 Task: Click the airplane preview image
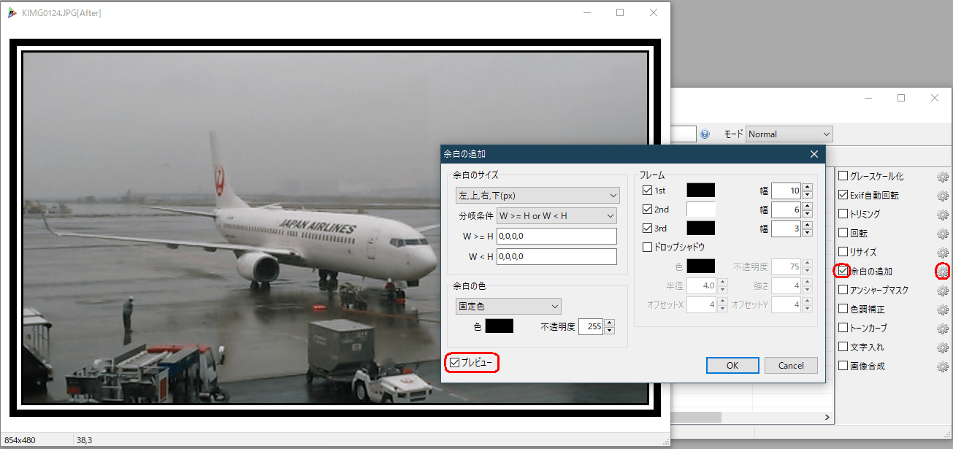click(x=335, y=228)
